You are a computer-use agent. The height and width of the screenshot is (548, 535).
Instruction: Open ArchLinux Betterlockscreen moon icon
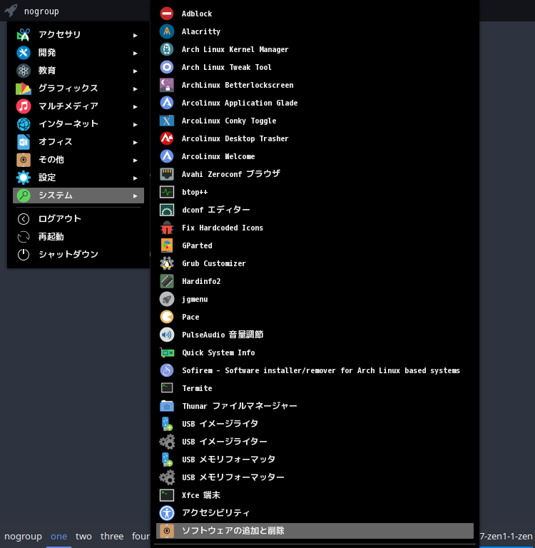pyautogui.click(x=167, y=85)
